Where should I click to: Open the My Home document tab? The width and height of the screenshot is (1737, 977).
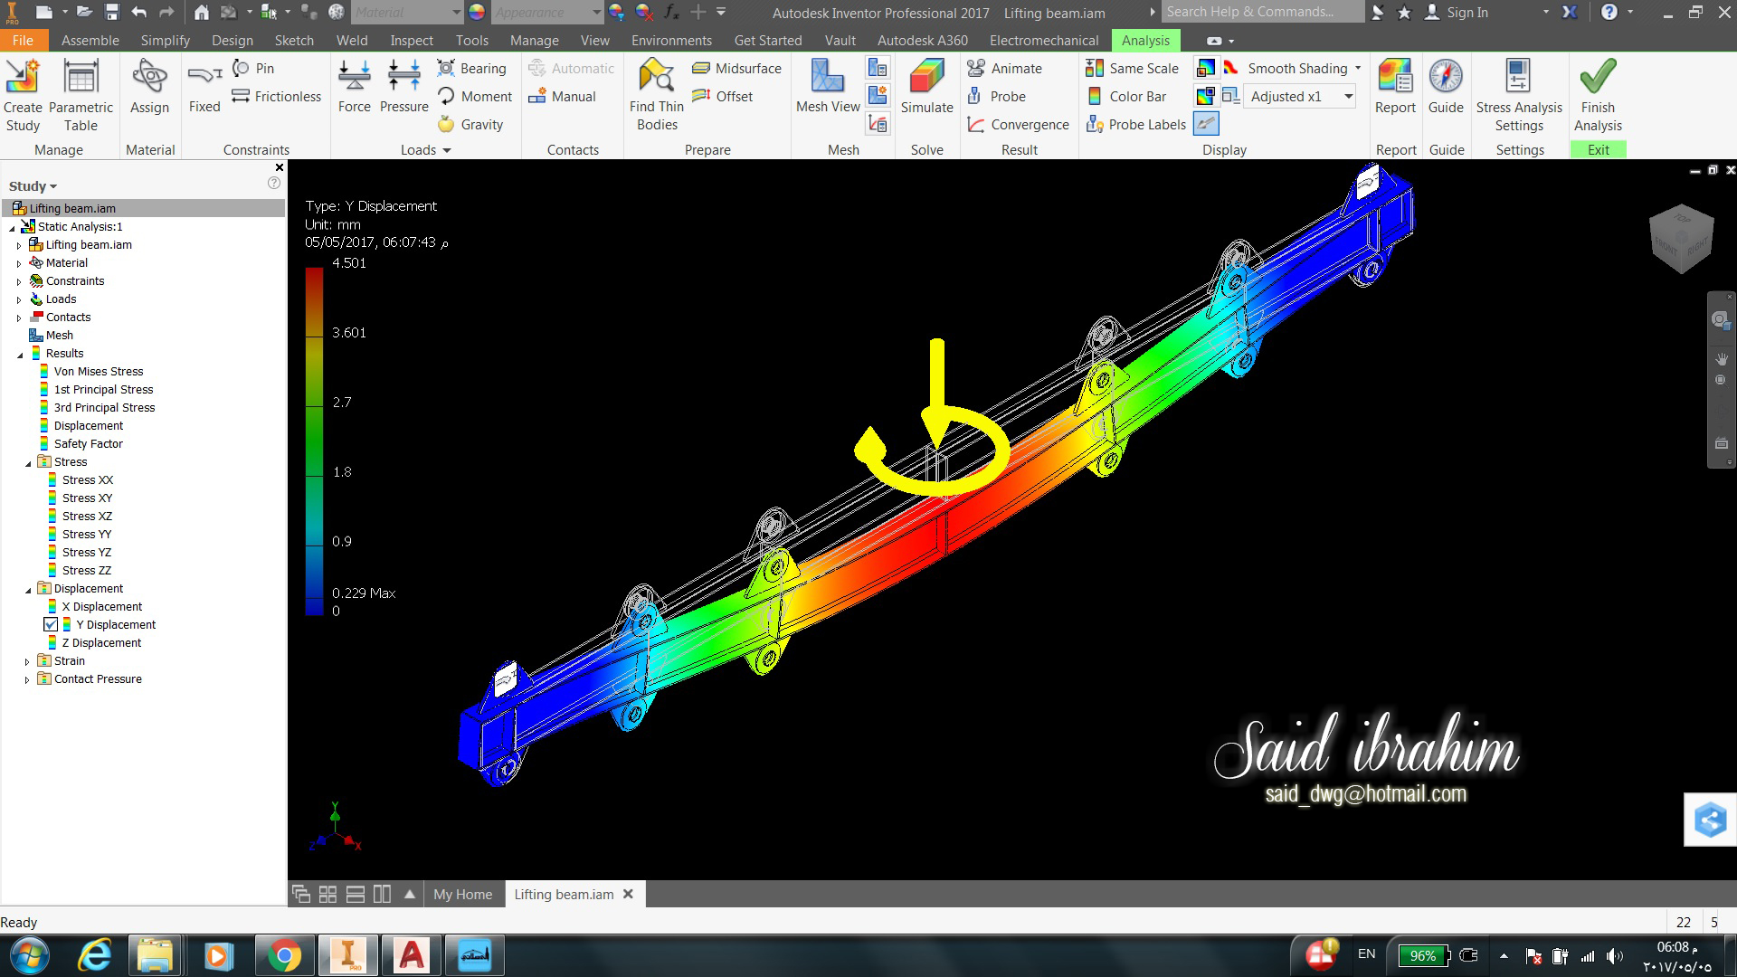(x=462, y=894)
